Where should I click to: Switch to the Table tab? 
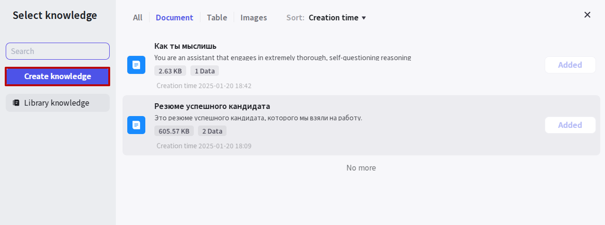point(217,18)
